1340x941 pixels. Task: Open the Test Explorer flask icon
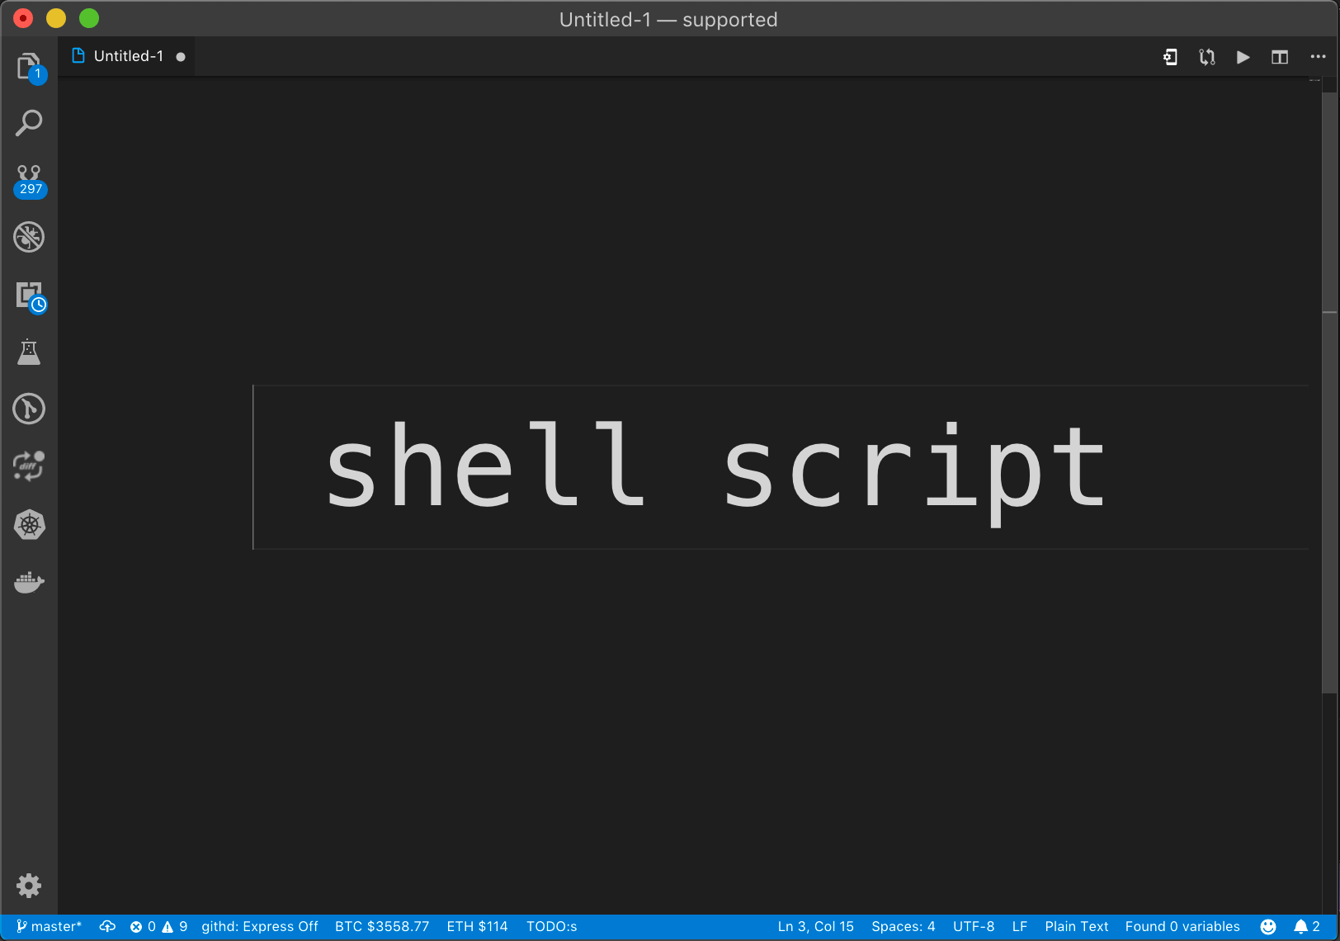[x=29, y=352]
